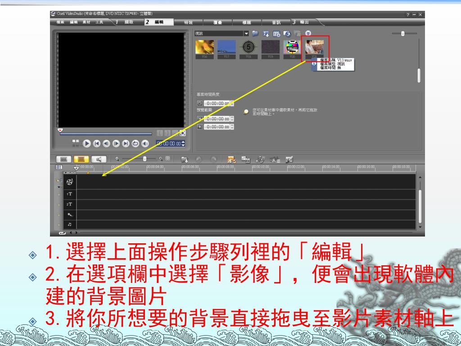Select title track 1T
This screenshot has width=461, height=346.
point(69,194)
